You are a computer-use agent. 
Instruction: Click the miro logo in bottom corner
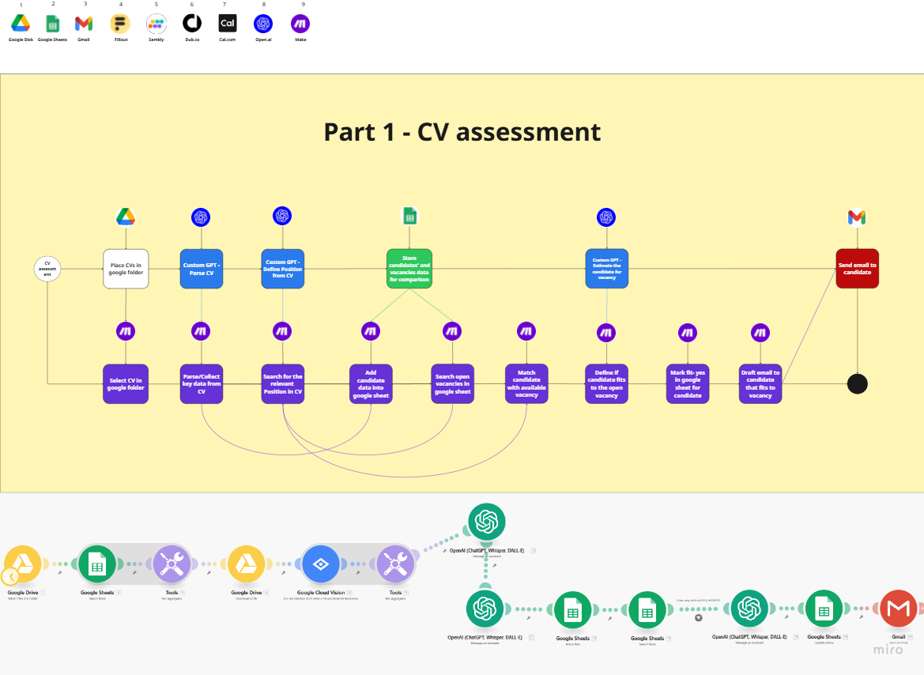pos(888,650)
